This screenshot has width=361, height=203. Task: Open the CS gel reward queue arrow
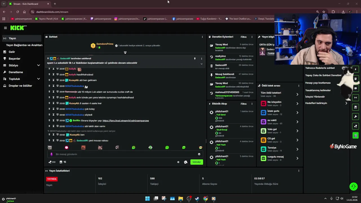coord(297,140)
